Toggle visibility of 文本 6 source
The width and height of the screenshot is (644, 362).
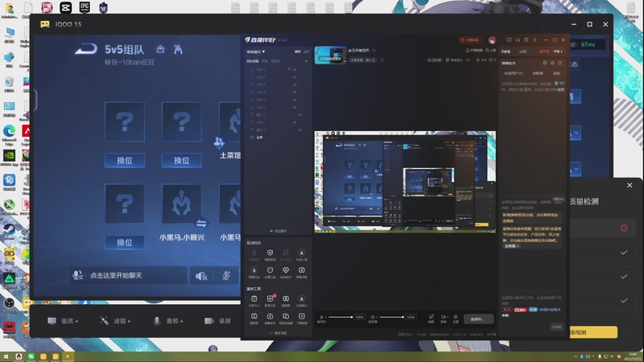[x=294, y=84]
